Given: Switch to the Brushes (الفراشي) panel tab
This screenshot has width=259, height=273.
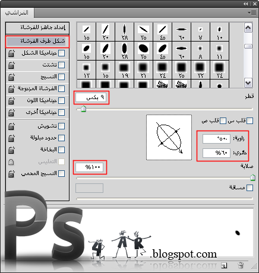Looking at the screenshot, I should (17, 13).
